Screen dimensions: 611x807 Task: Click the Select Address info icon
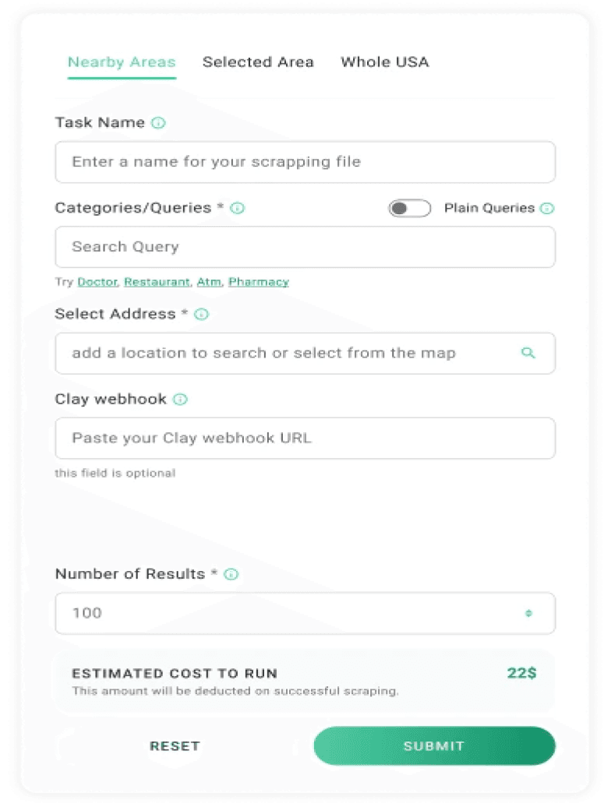coord(202,314)
